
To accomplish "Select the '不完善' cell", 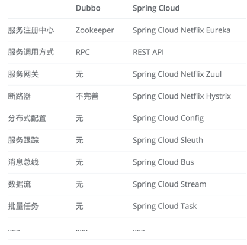I will coord(87,96).
